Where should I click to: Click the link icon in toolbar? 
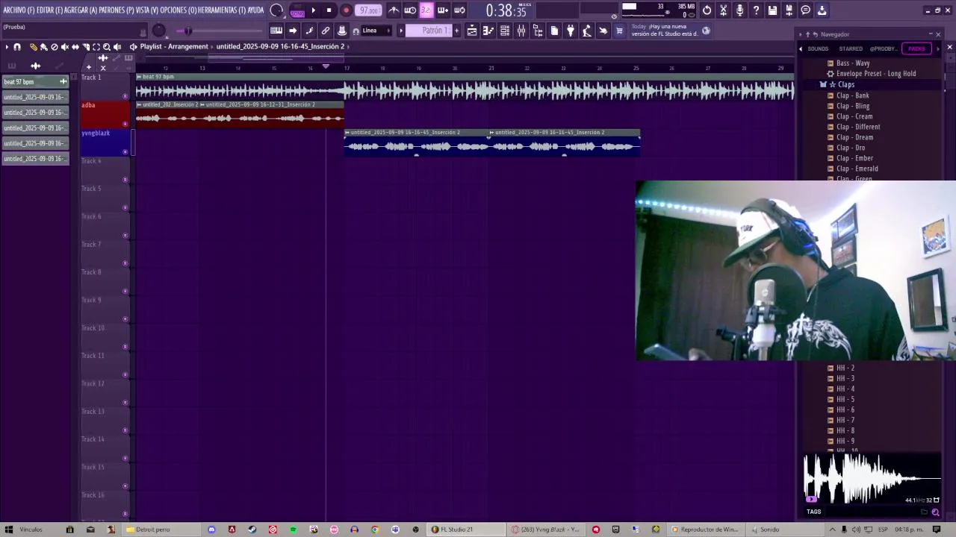pyautogui.click(x=326, y=31)
